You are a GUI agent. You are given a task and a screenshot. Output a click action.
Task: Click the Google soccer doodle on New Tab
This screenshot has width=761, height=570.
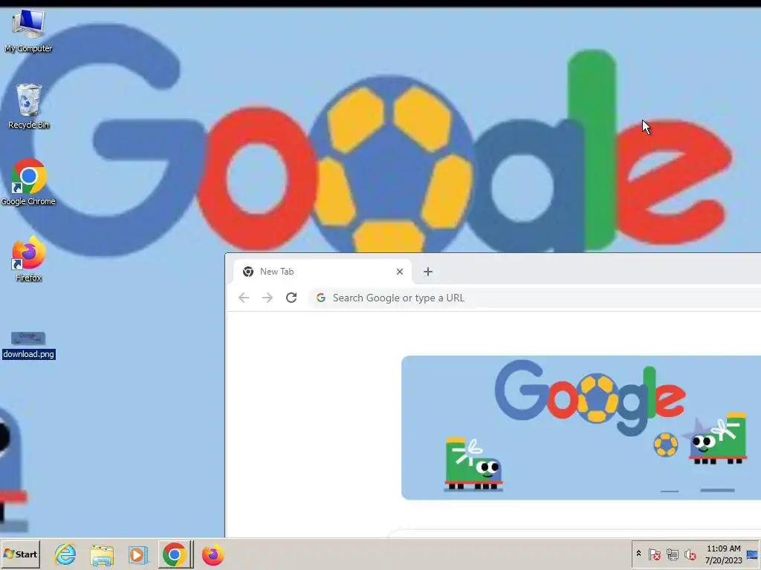(581, 427)
